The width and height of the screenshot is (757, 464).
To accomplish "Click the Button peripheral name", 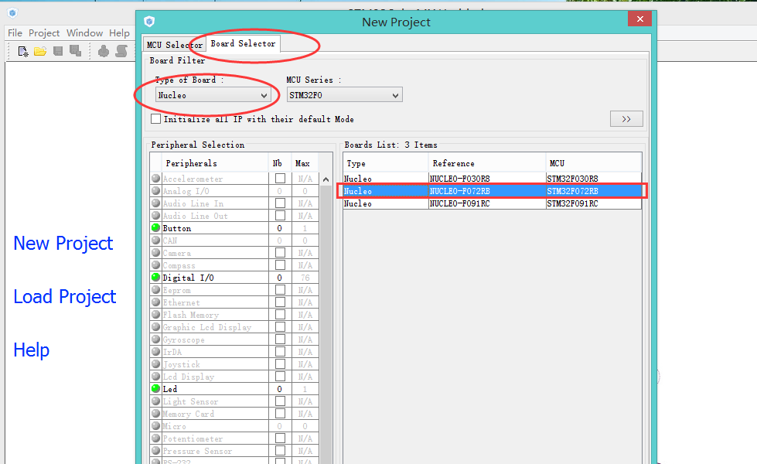I will (177, 228).
